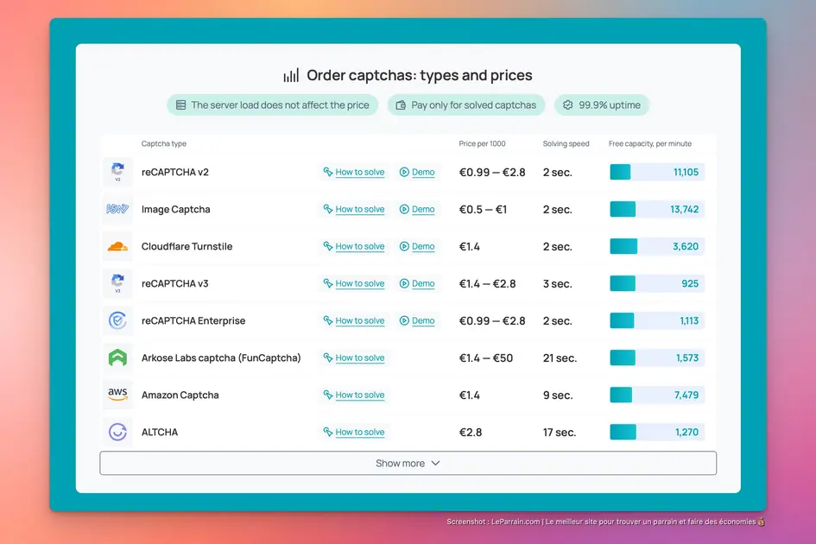Click the 1,113 free capacity bar
Image resolution: width=816 pixels, height=544 pixels.
click(657, 320)
